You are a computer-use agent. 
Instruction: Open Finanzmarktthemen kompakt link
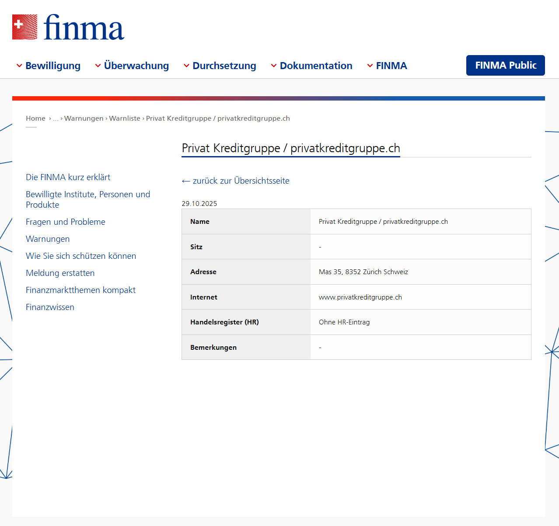click(x=80, y=290)
